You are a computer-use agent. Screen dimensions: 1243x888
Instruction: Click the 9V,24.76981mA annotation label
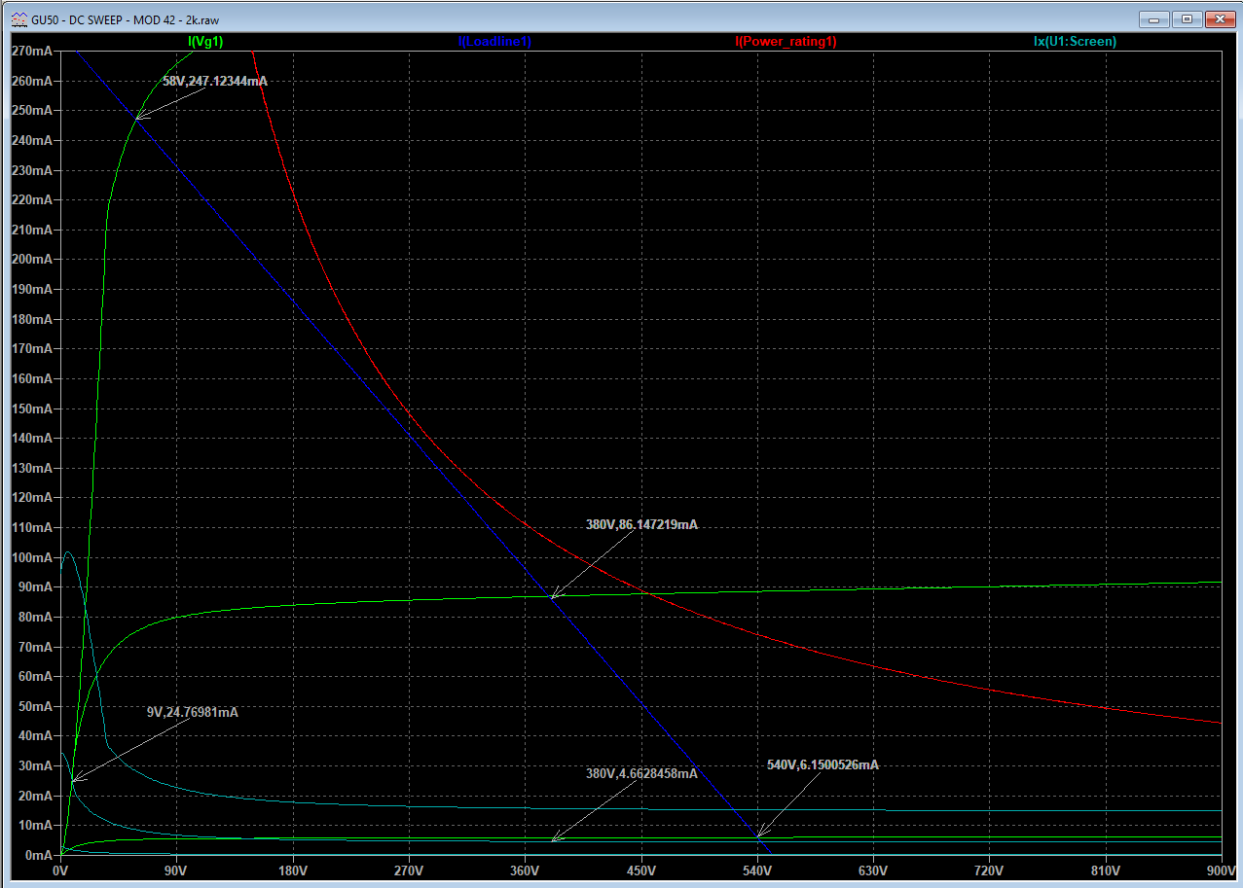coord(192,712)
